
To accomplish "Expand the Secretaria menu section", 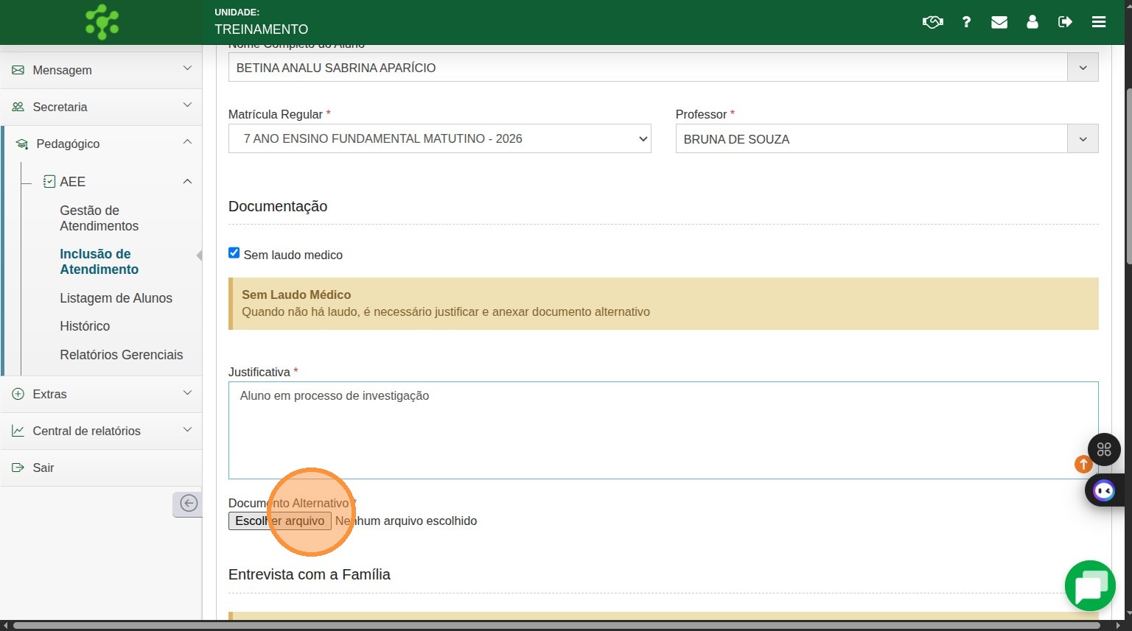I will (101, 107).
